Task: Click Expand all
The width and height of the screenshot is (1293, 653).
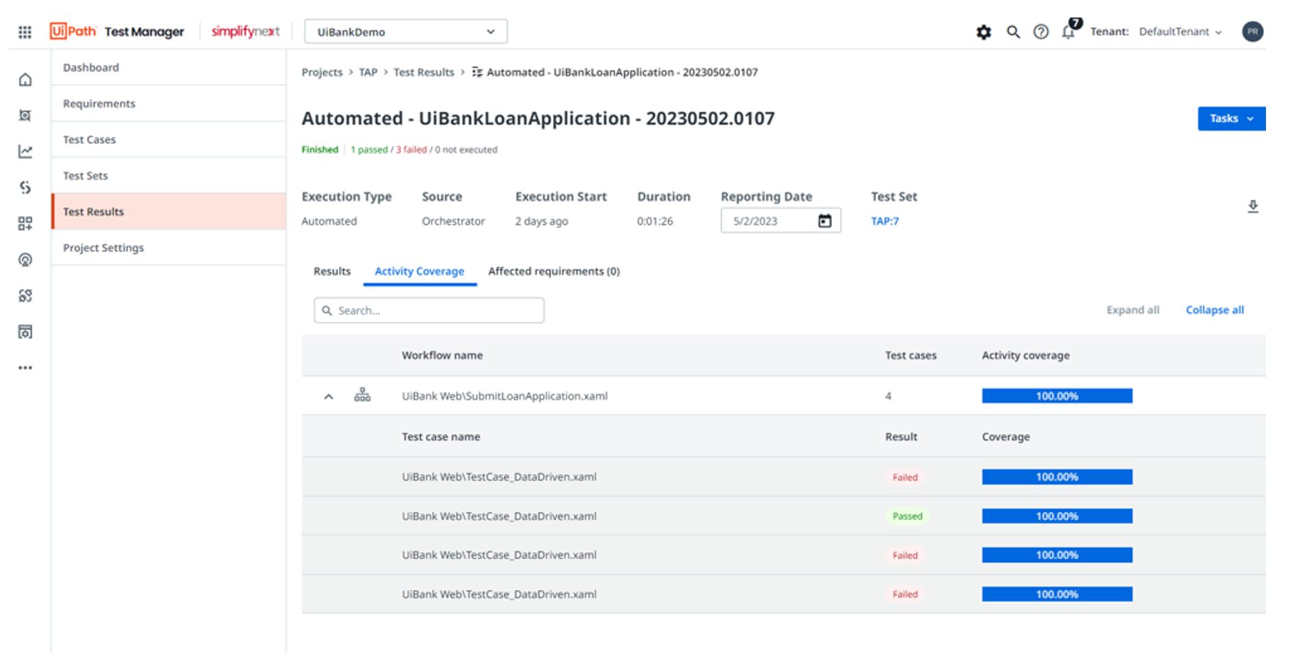Action: pyautogui.click(x=1133, y=310)
